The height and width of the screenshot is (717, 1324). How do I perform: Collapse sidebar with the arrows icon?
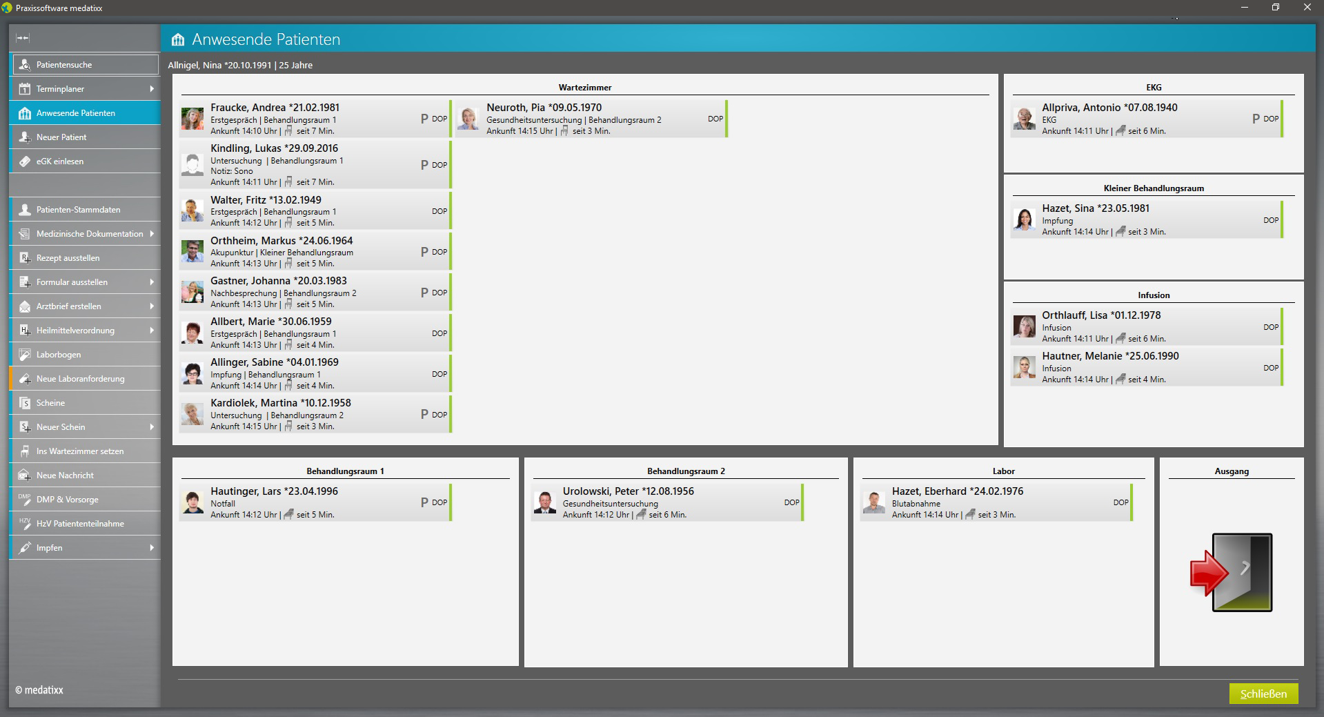[x=23, y=39]
